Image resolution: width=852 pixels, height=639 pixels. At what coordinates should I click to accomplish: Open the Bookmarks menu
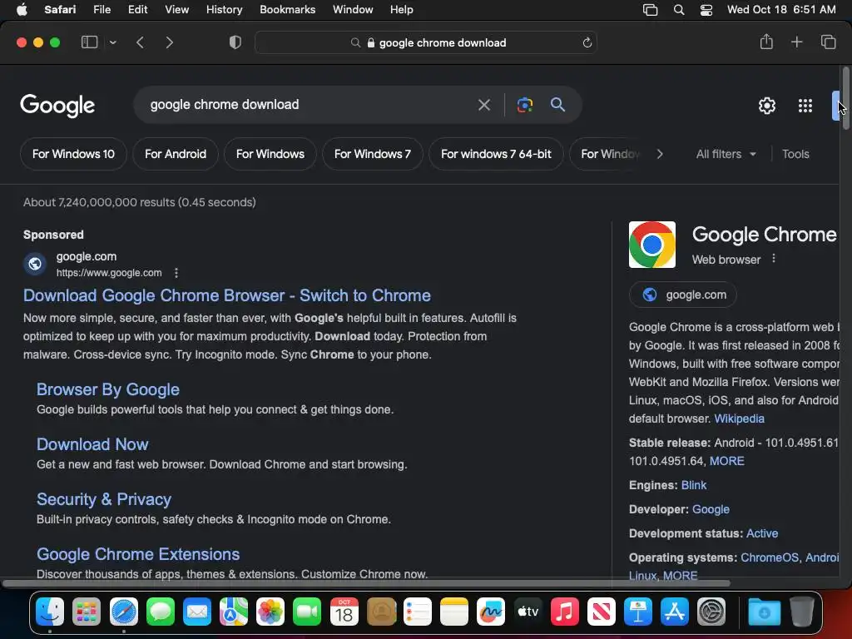(x=287, y=9)
